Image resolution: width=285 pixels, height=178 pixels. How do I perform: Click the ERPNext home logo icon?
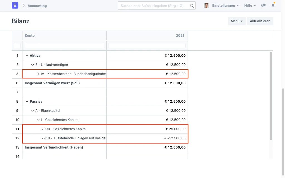click(x=15, y=6)
